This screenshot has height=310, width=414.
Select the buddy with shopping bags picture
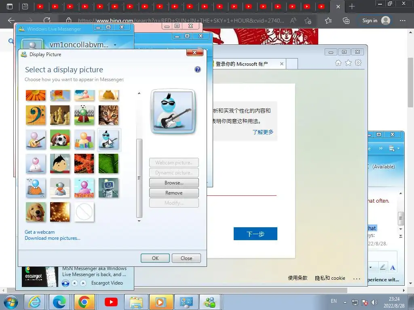[84, 139]
